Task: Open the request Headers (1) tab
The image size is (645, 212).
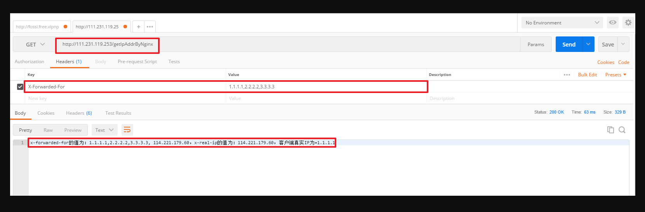Action: [69, 62]
